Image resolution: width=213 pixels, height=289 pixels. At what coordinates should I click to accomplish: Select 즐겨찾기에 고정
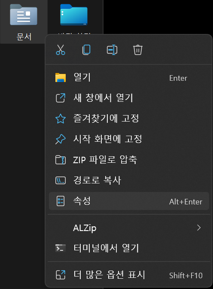pos(129,119)
